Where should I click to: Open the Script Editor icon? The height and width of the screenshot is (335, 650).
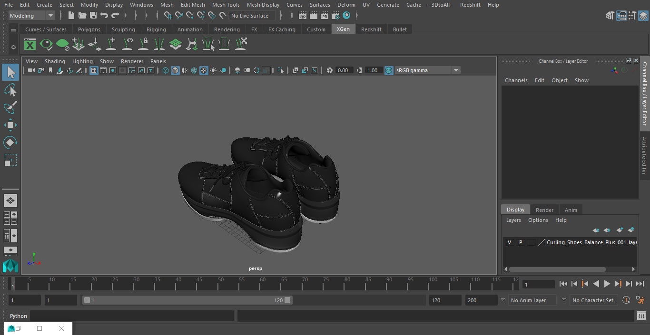pos(641,316)
